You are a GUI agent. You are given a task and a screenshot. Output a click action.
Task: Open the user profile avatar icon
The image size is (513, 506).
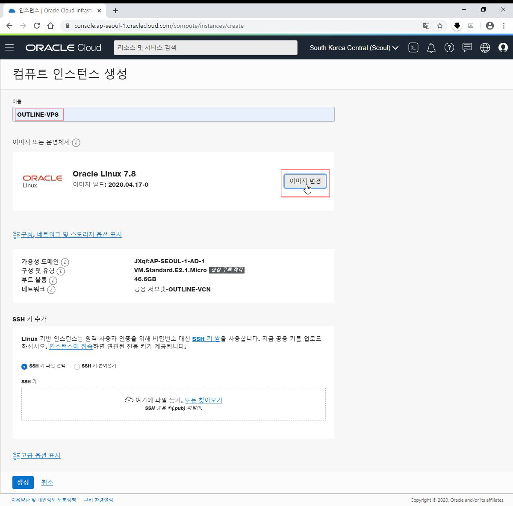tap(503, 47)
